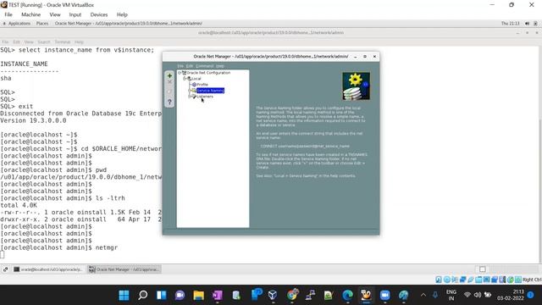Open OneNote from the taskbar
This screenshot has height=305, width=542.
pos(218,295)
